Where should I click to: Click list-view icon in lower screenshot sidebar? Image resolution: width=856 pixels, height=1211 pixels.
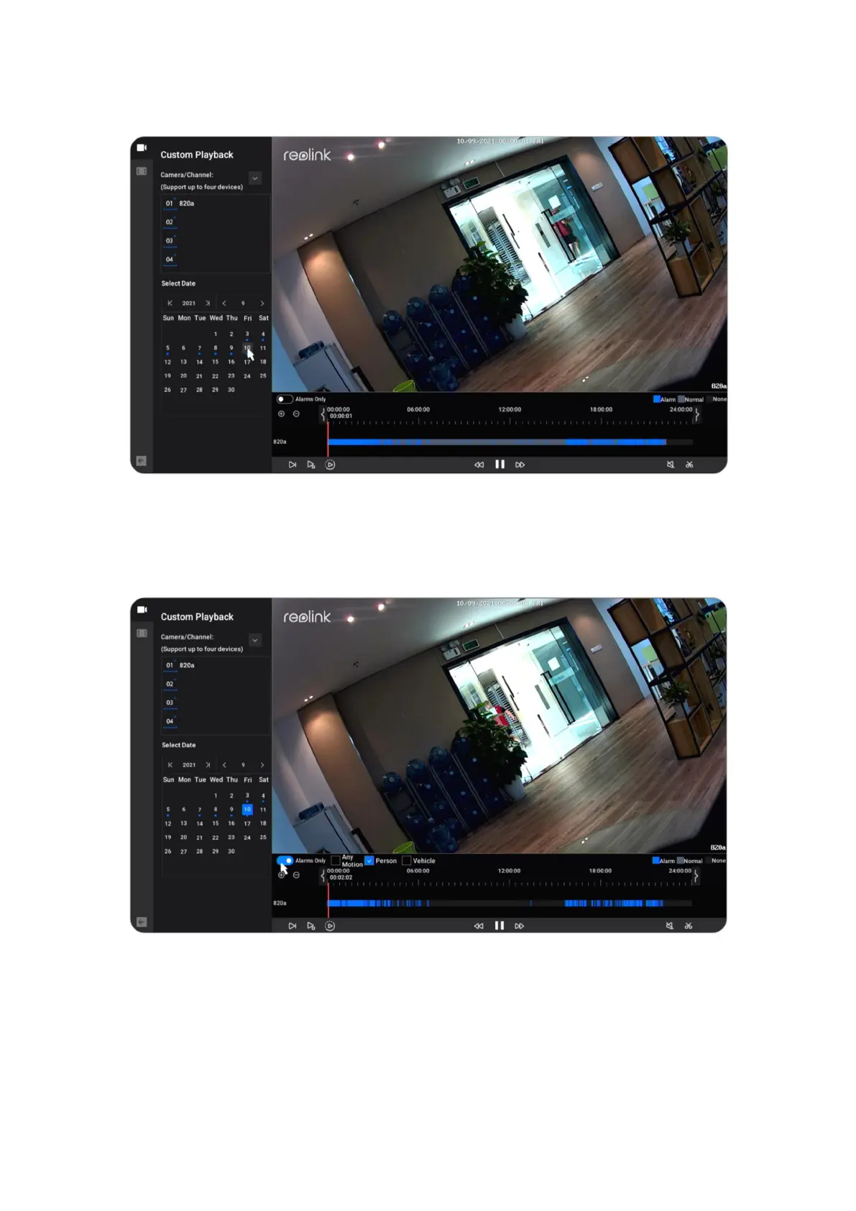coord(142,633)
